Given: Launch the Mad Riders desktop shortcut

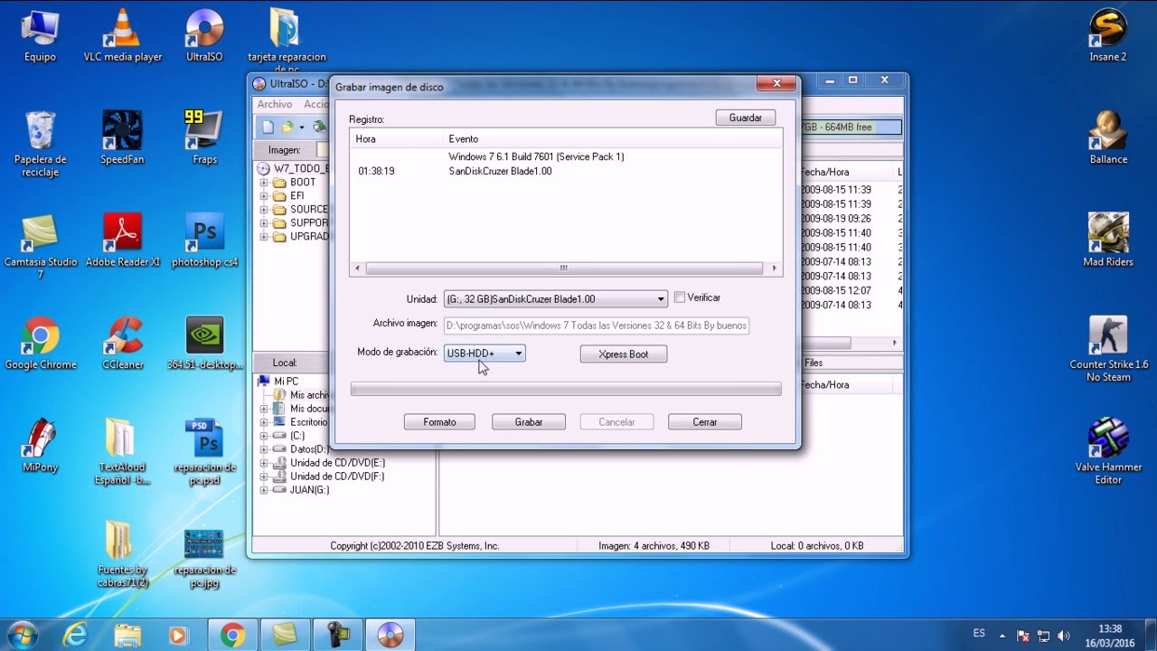Looking at the screenshot, I should [1108, 241].
